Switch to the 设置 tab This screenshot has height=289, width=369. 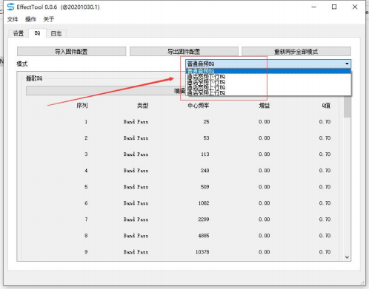[19, 33]
